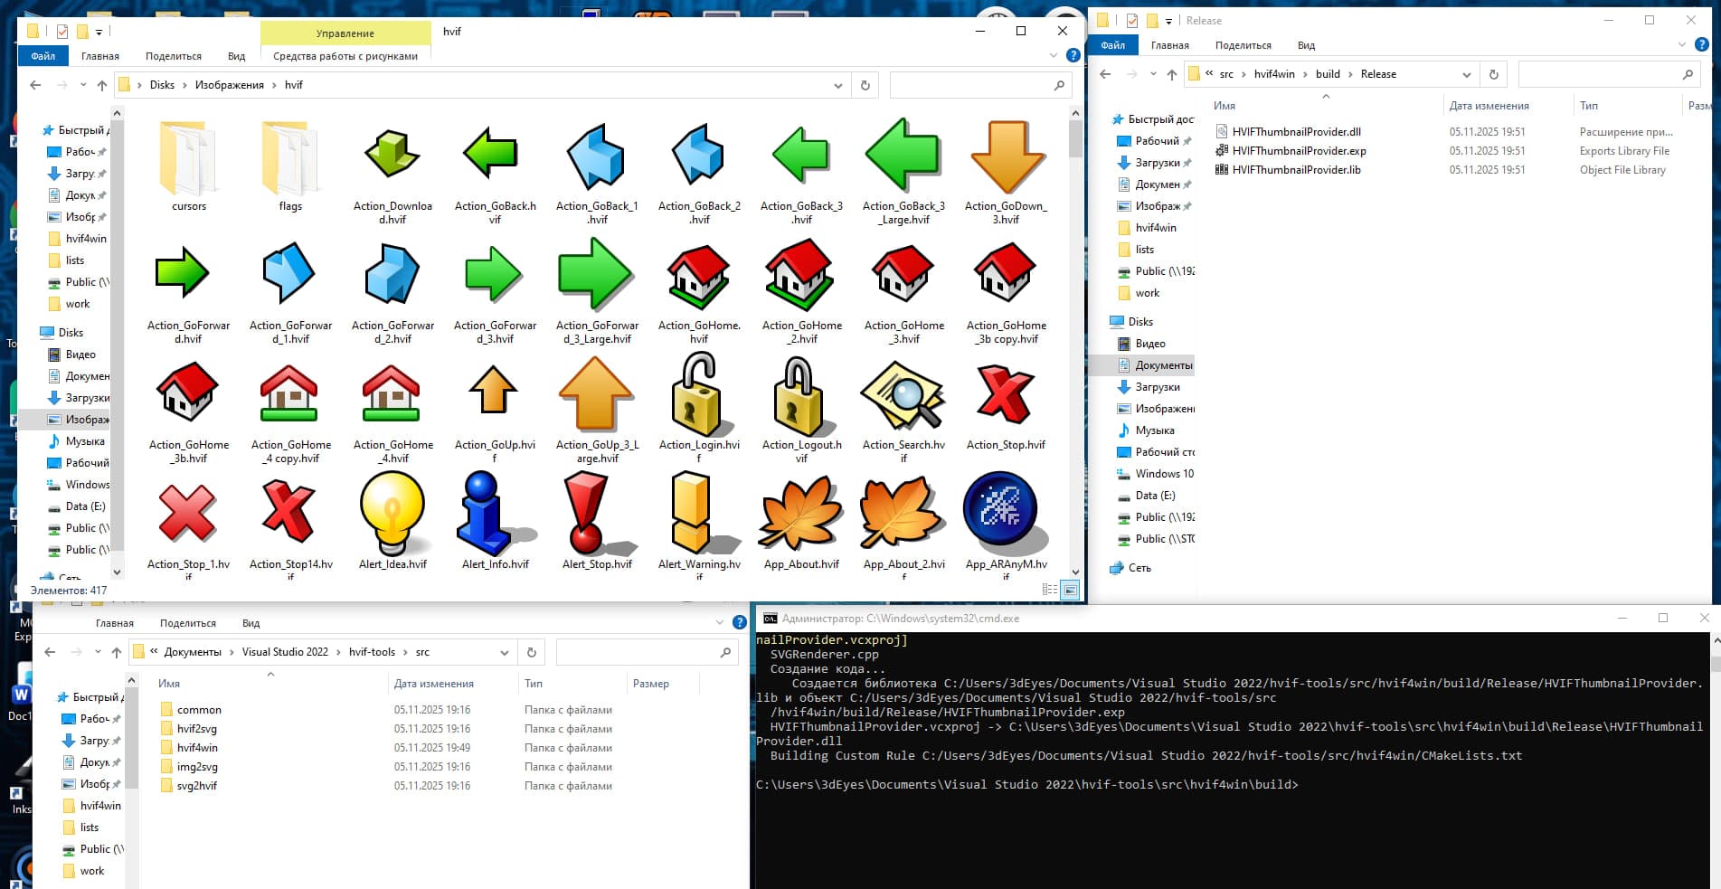Open HVIFThumbnailProvider.dll file

[1295, 132]
